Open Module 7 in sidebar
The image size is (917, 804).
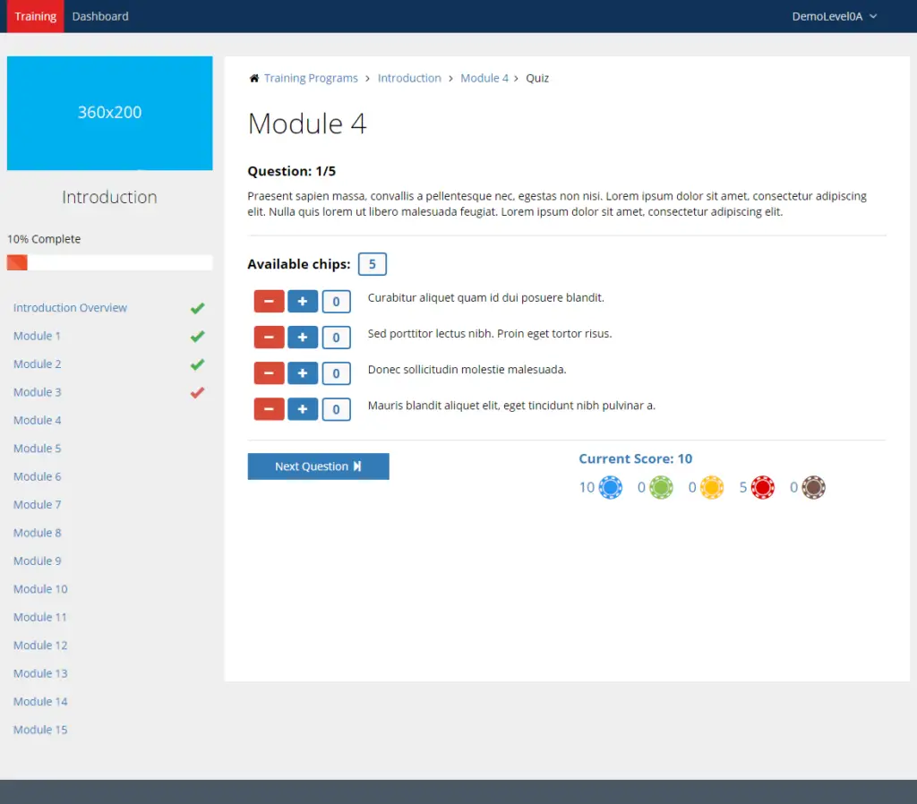click(x=37, y=505)
